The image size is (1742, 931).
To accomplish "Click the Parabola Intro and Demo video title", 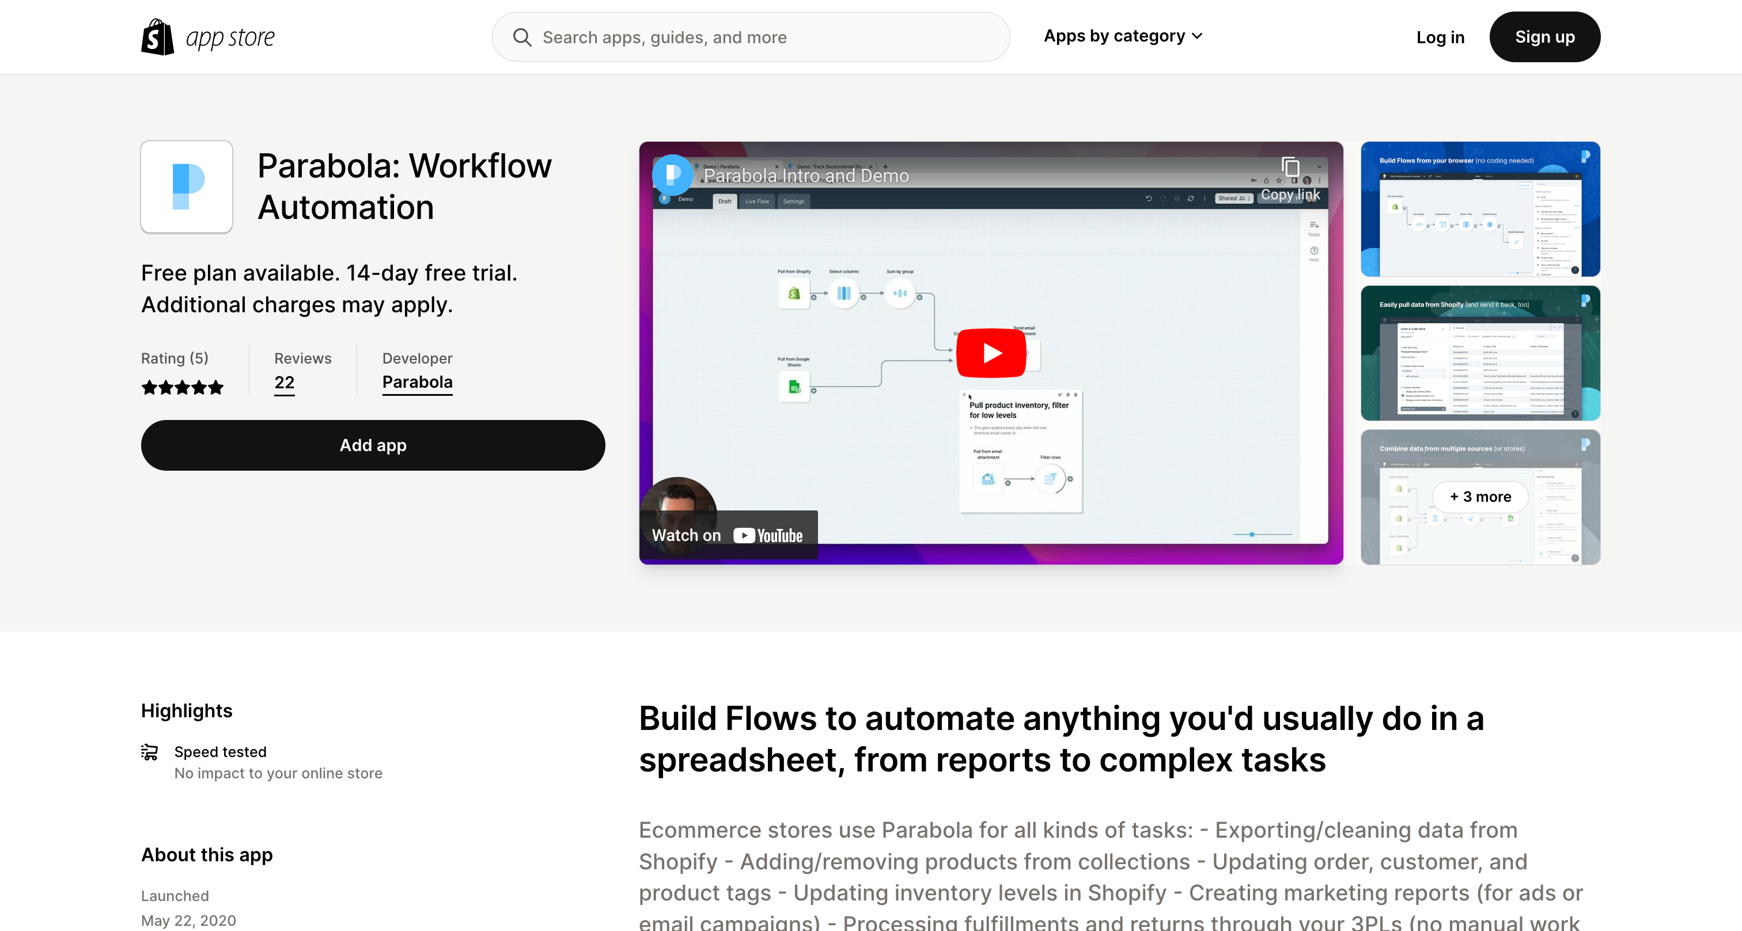I will click(x=806, y=176).
